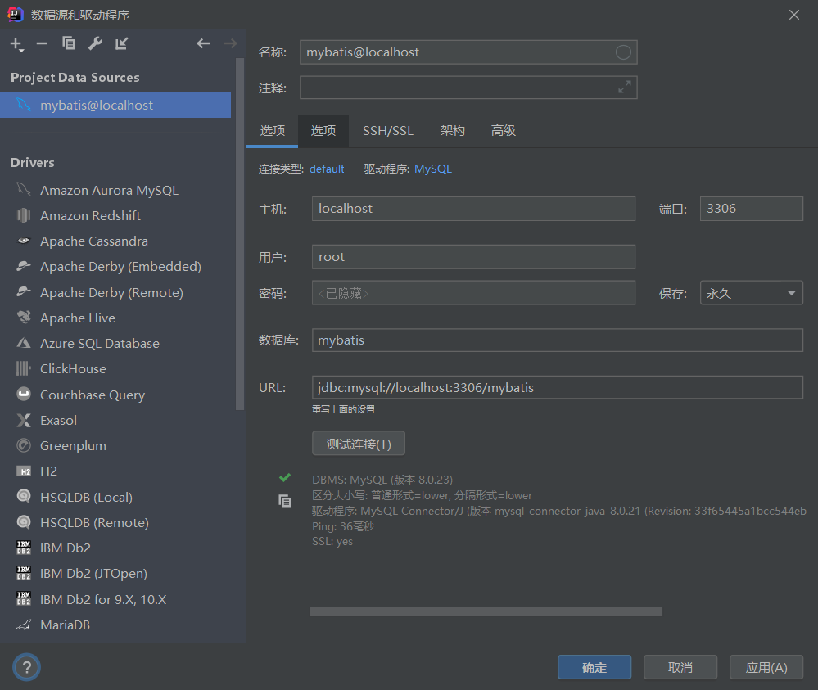This screenshot has width=818, height=690.
Task: Expand the comment field with the arrows icon
Action: click(625, 87)
